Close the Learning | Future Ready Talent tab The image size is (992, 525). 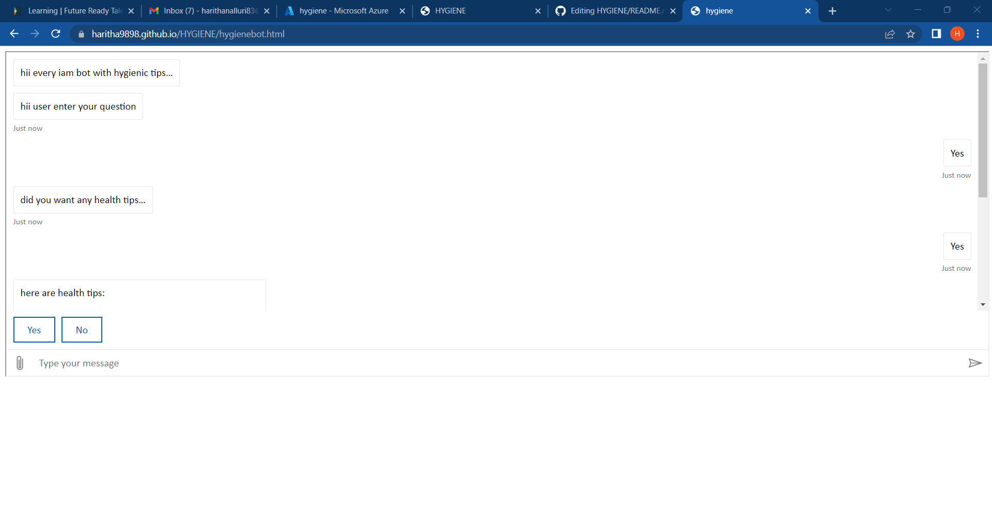131,11
